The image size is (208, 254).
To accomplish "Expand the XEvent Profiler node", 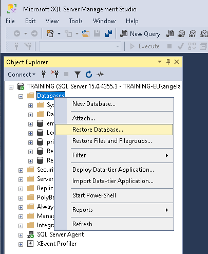I will (x=21, y=244).
